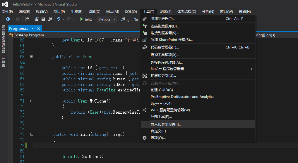
Task: Choose 选择工具箱项(X)... menu item
Action: tap(198, 55)
